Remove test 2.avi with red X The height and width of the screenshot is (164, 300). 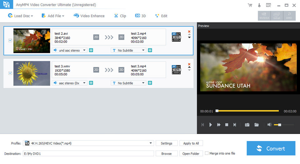189,32
